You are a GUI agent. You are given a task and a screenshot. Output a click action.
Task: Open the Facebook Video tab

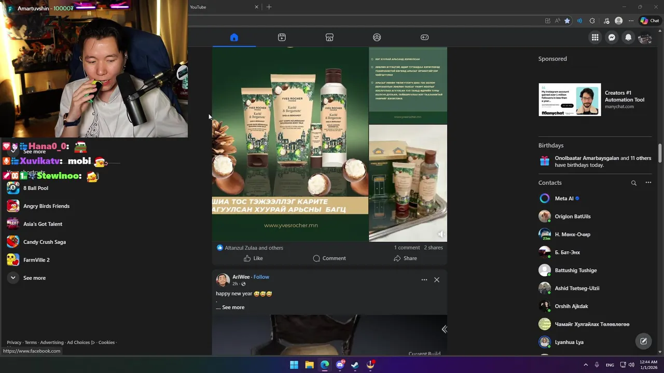coord(282,37)
